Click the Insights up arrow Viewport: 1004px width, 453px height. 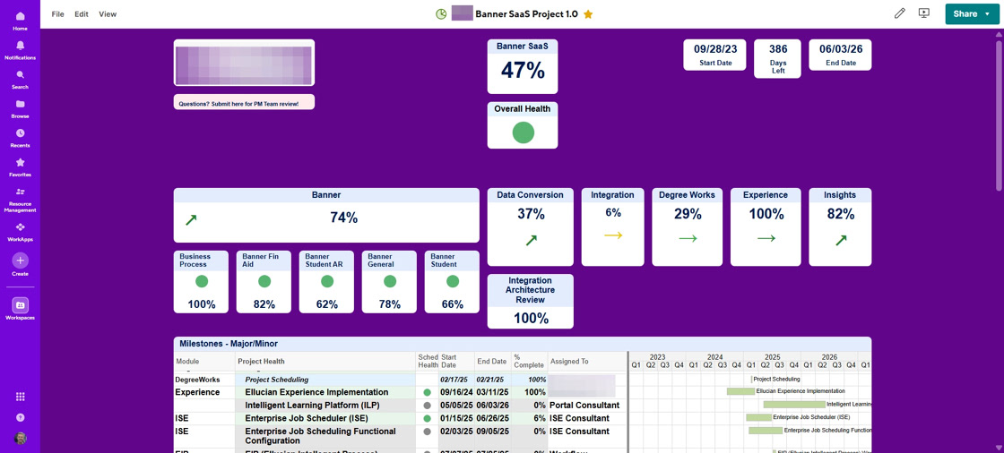[x=841, y=241]
